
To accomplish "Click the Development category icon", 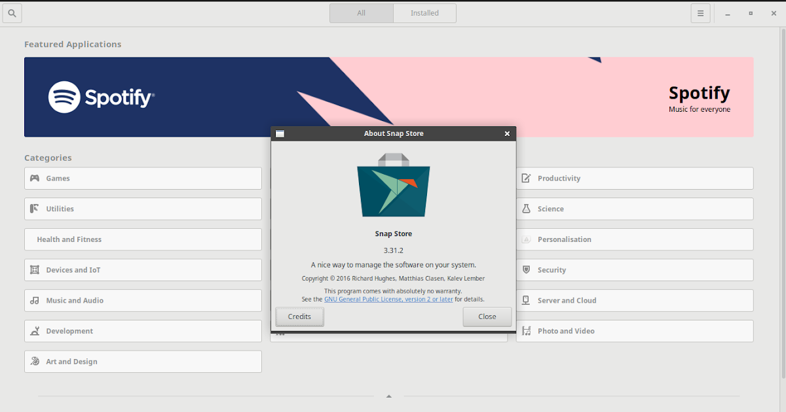I will point(35,331).
